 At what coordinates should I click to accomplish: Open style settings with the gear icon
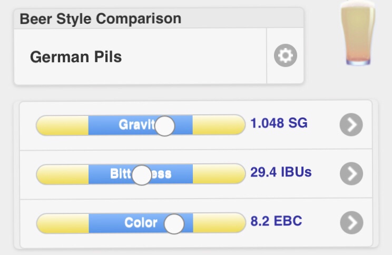click(286, 55)
